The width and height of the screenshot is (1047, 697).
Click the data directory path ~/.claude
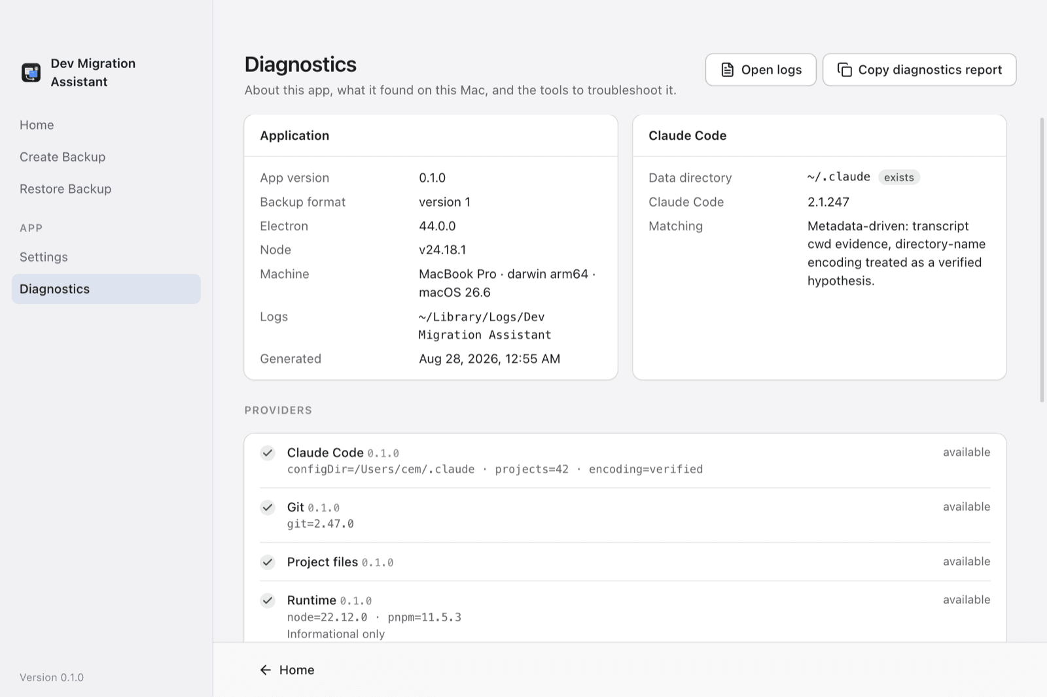839,177
